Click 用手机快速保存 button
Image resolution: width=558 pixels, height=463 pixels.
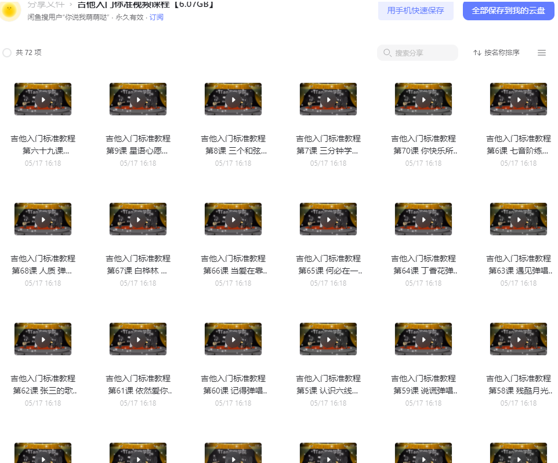(x=415, y=10)
